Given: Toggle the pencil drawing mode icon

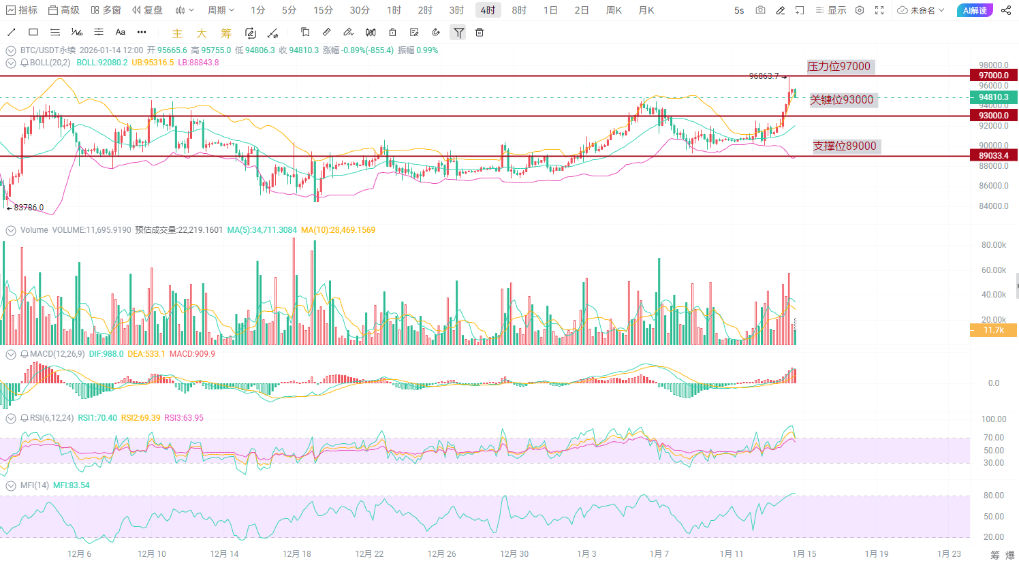Looking at the screenshot, I should coord(781,10).
